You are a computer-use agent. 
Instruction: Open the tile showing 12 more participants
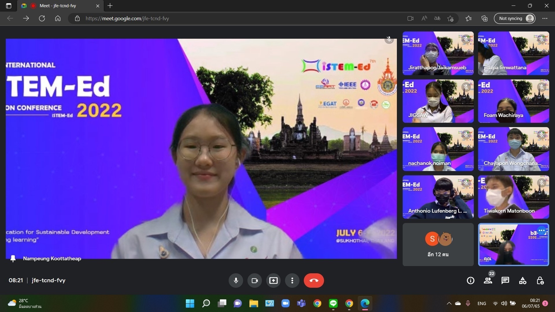pyautogui.click(x=438, y=244)
